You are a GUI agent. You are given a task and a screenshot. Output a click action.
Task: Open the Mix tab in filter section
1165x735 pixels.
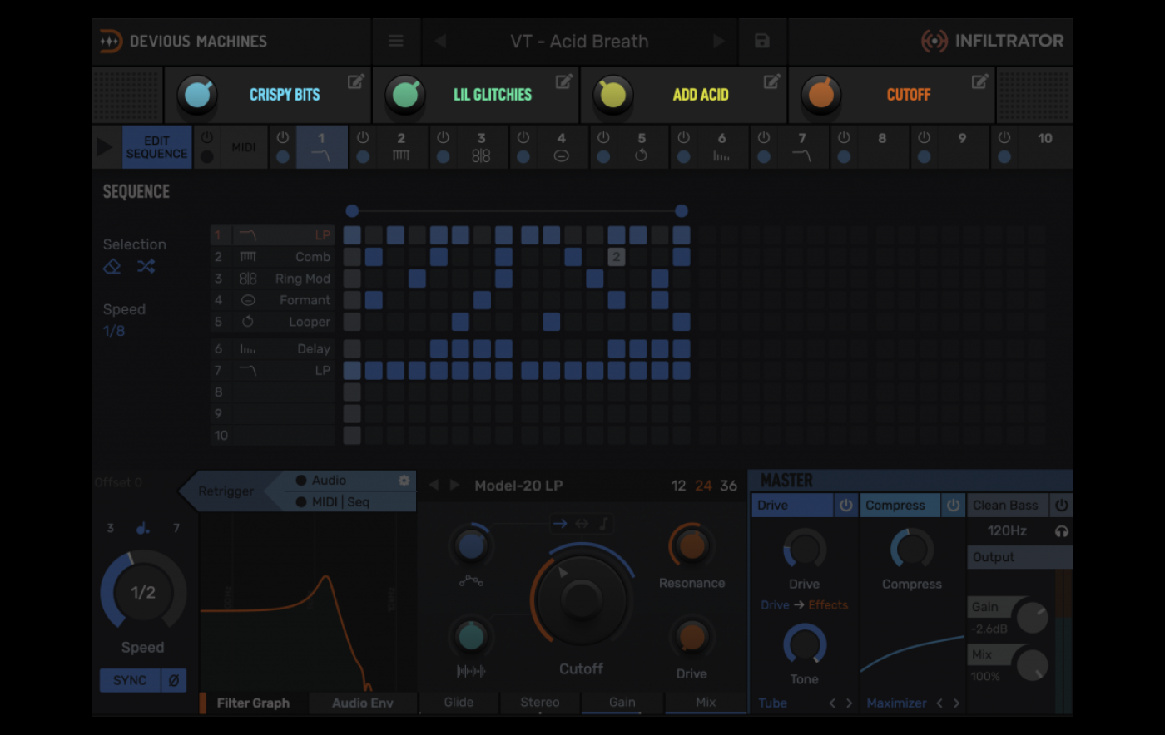coord(706,703)
